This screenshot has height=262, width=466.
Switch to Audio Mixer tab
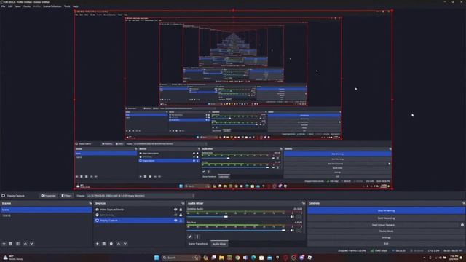(x=219, y=244)
